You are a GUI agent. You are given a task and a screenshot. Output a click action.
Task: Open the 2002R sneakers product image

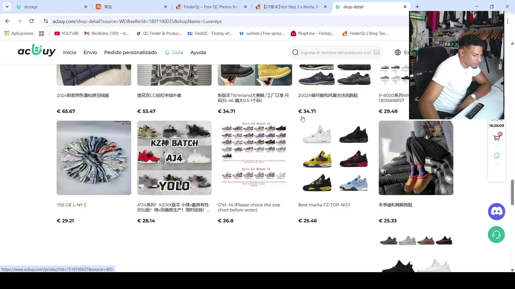[335, 75]
